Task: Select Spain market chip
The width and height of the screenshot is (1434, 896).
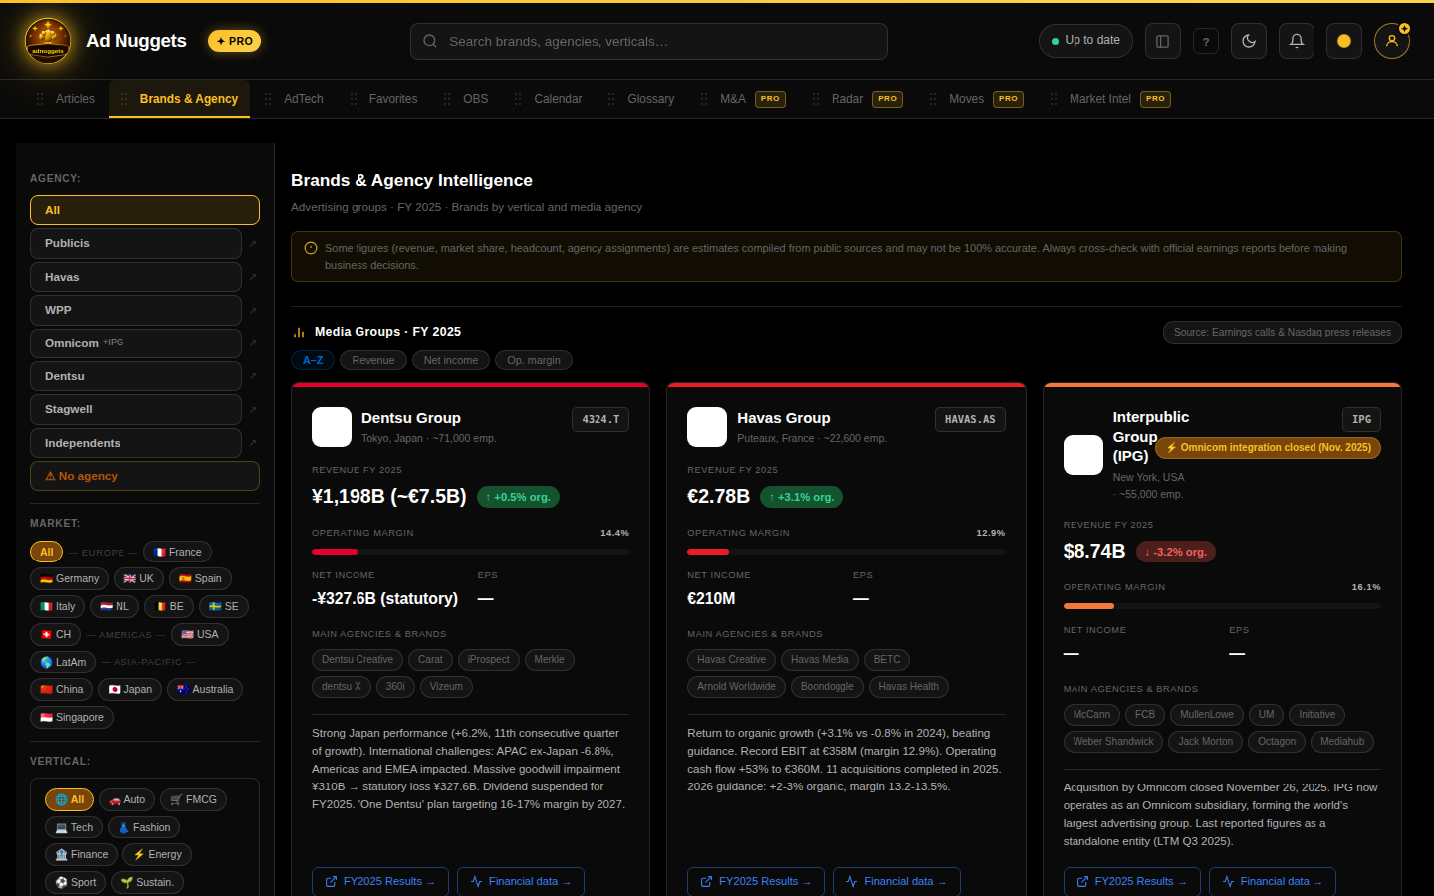Action: pos(200,578)
